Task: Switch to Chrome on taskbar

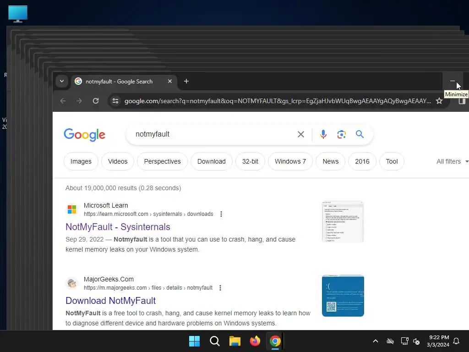Action: [275, 341]
